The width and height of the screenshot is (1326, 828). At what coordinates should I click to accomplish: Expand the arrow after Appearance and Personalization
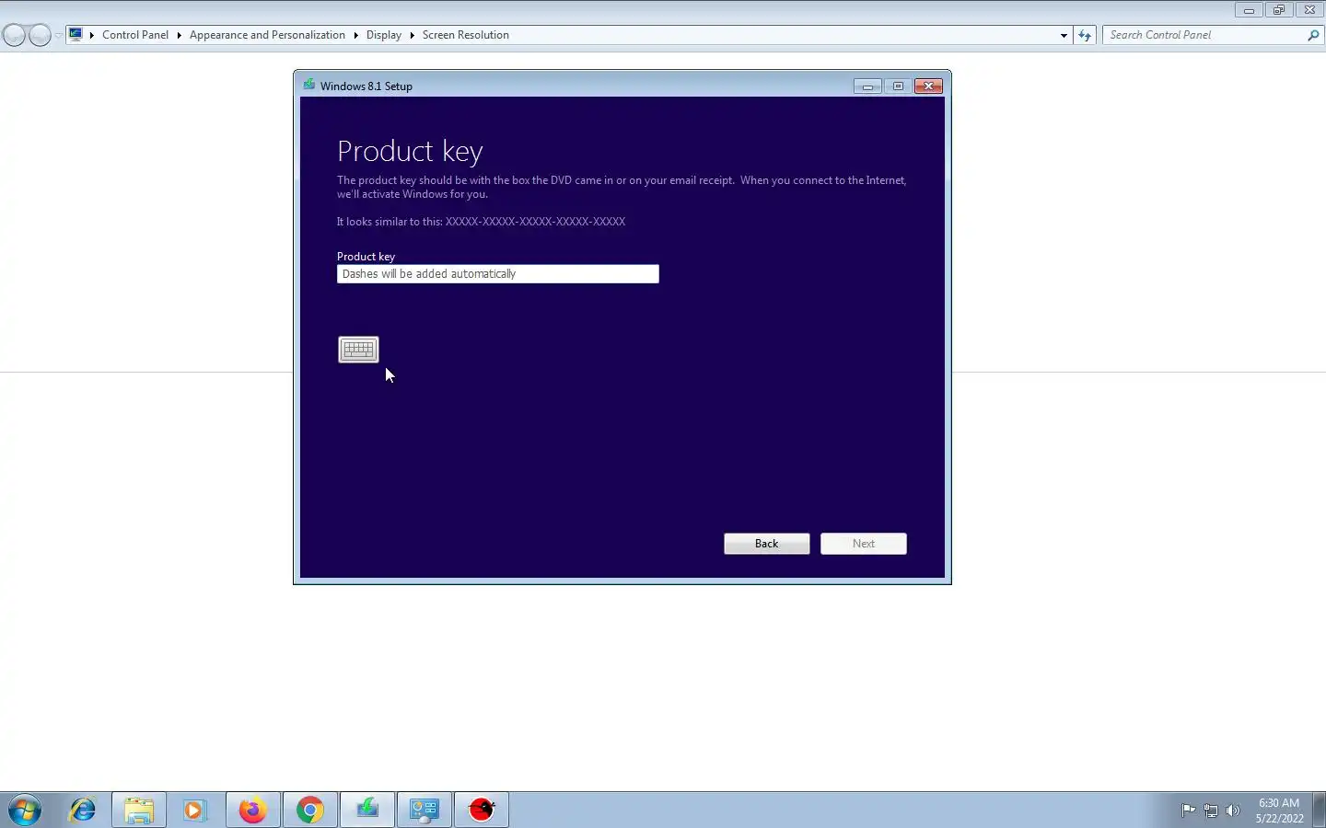coord(355,35)
